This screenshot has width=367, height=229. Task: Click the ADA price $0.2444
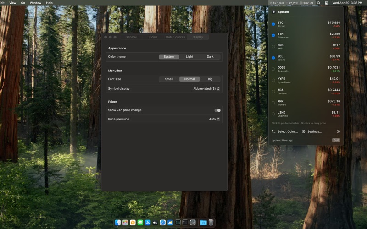coord(334,90)
